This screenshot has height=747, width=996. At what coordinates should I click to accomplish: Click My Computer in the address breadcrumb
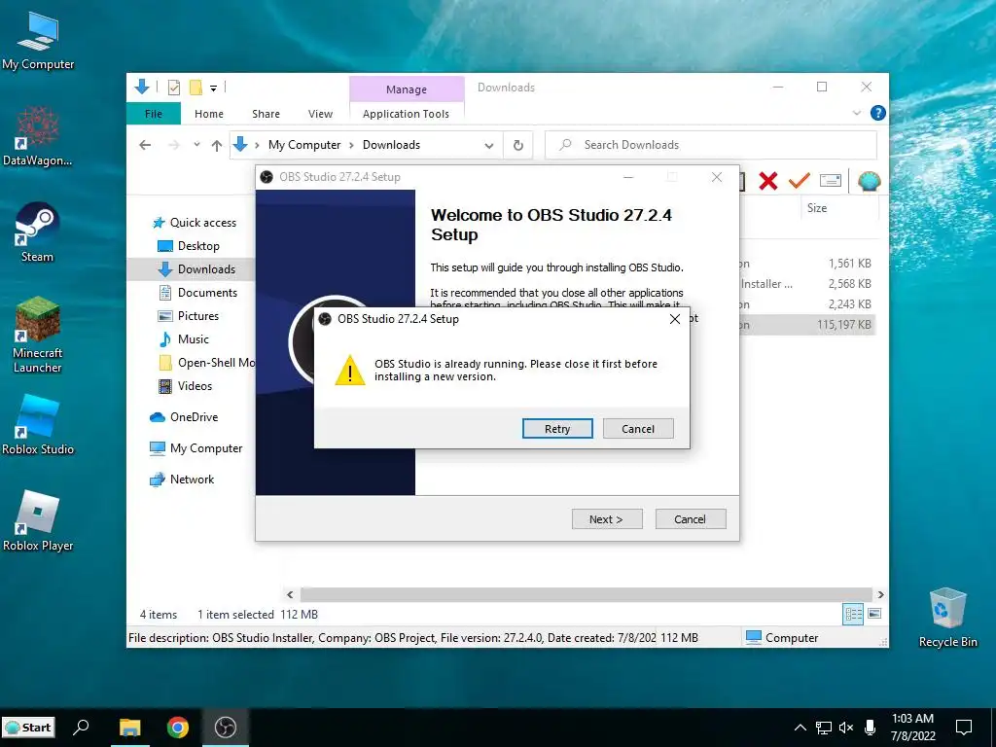tap(304, 145)
